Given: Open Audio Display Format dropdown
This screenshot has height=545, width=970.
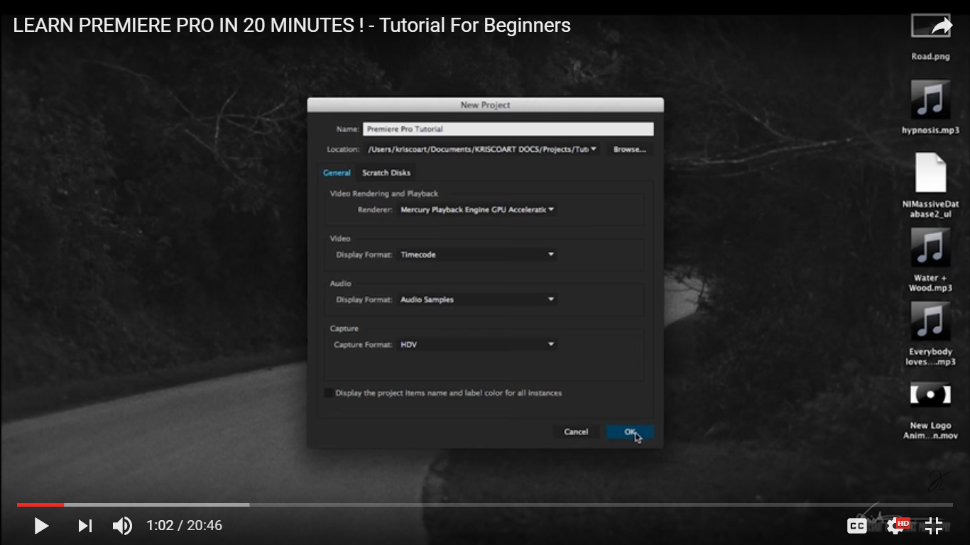Looking at the screenshot, I should pyautogui.click(x=477, y=299).
